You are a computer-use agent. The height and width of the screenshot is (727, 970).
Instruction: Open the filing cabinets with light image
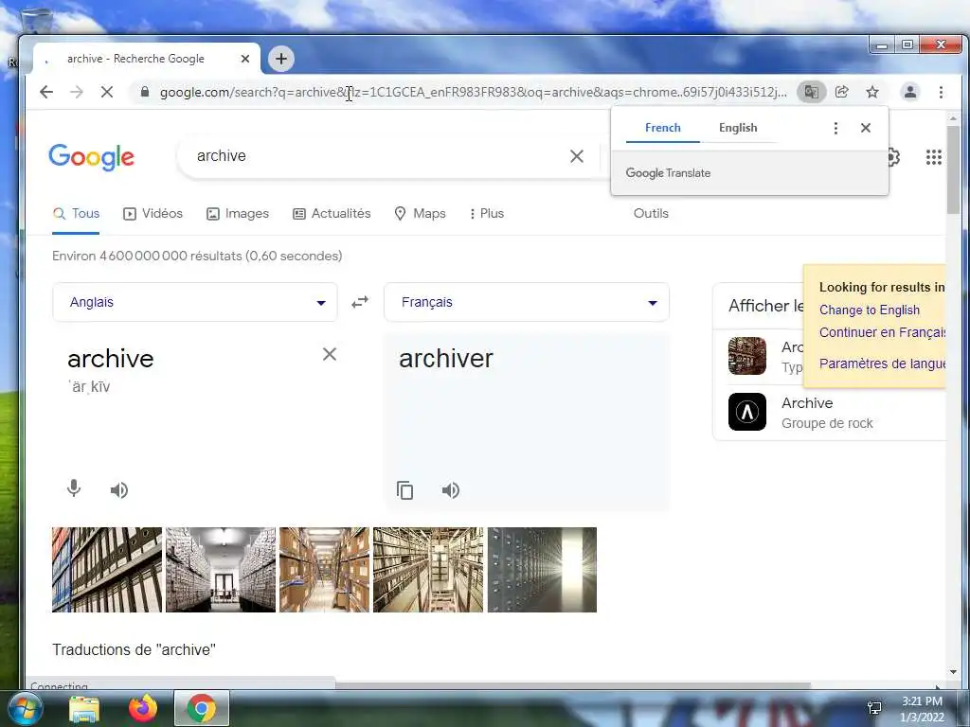542,570
